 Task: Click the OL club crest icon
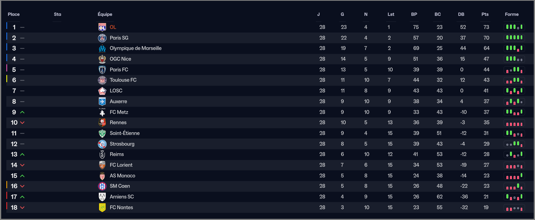click(x=102, y=27)
